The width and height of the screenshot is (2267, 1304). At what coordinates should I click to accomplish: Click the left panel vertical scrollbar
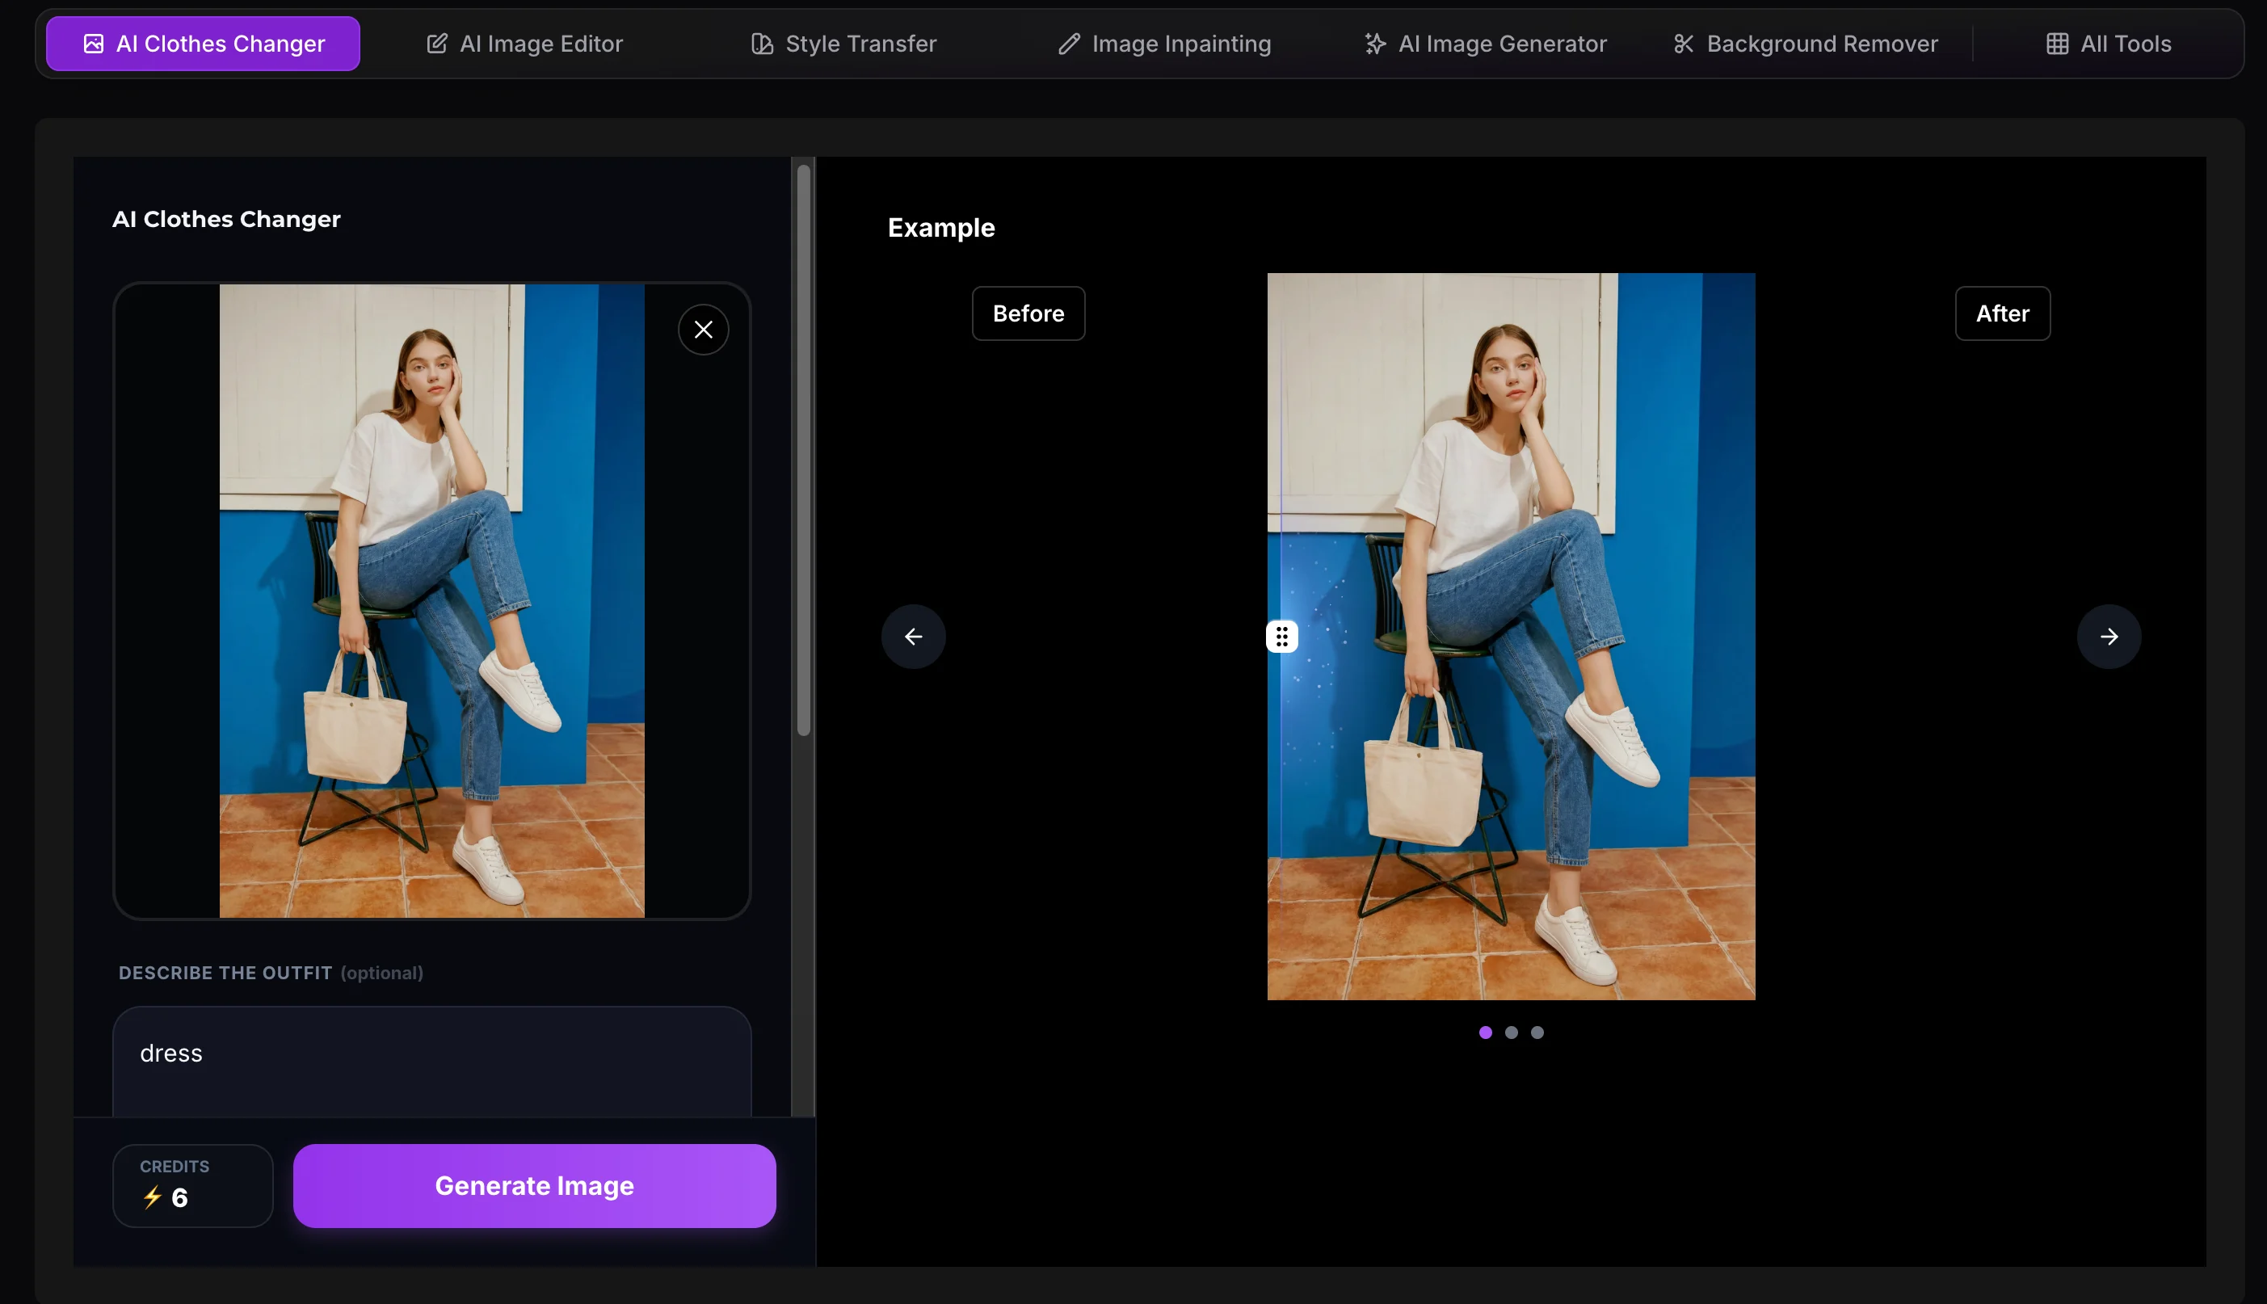803,448
